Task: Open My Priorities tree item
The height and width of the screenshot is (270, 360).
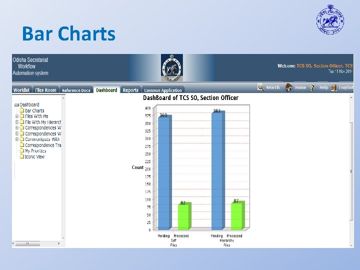Action: [x=35, y=151]
